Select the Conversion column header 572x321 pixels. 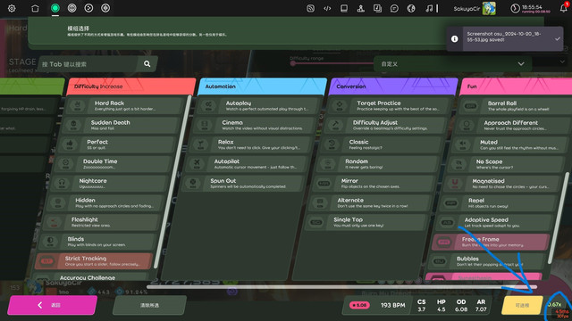[393, 86]
